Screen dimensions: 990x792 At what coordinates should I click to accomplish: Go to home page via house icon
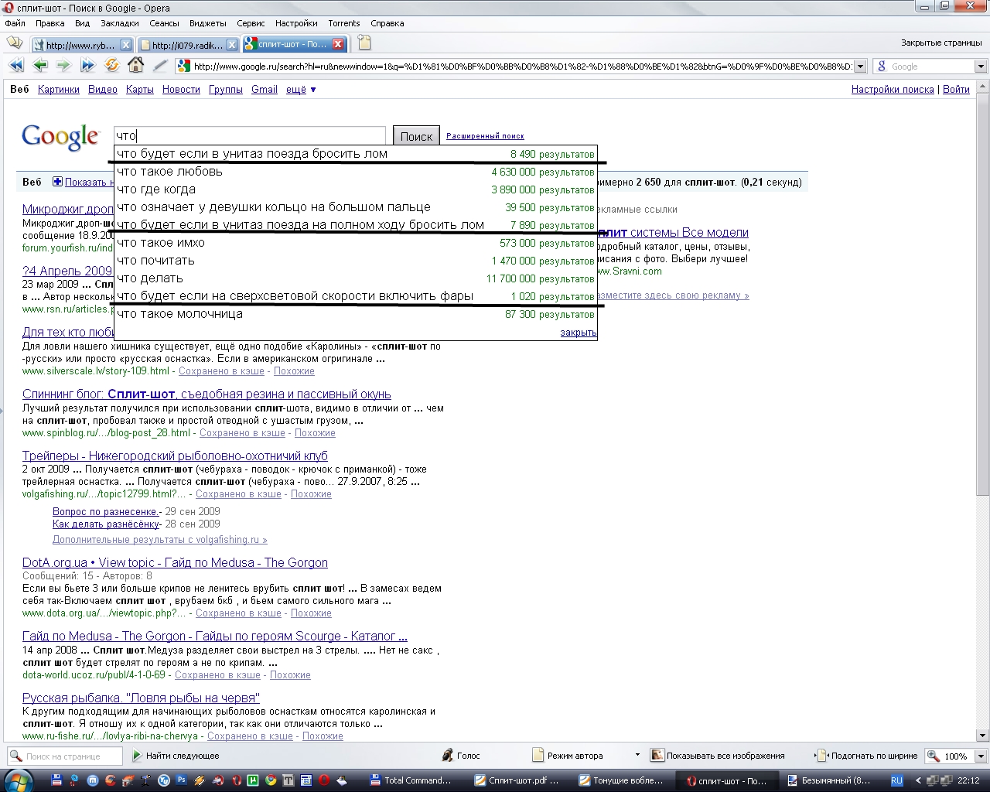point(135,66)
